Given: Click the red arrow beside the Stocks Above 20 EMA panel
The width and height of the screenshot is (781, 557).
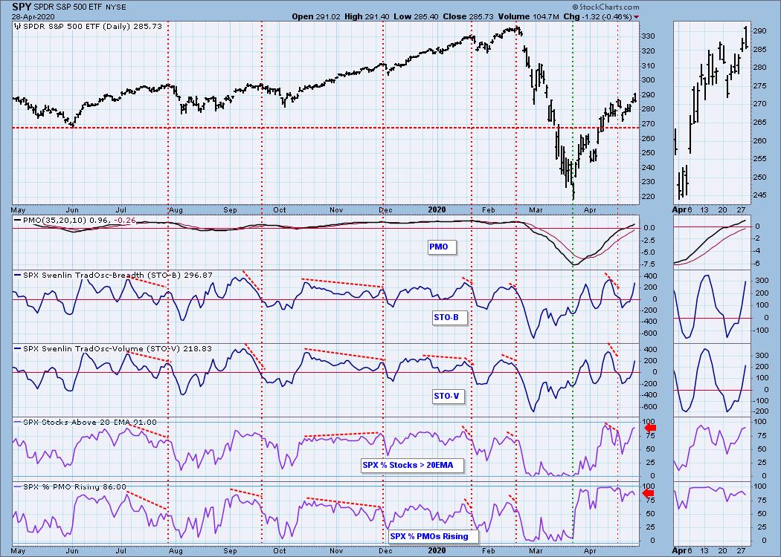Looking at the screenshot, I should click(x=651, y=428).
